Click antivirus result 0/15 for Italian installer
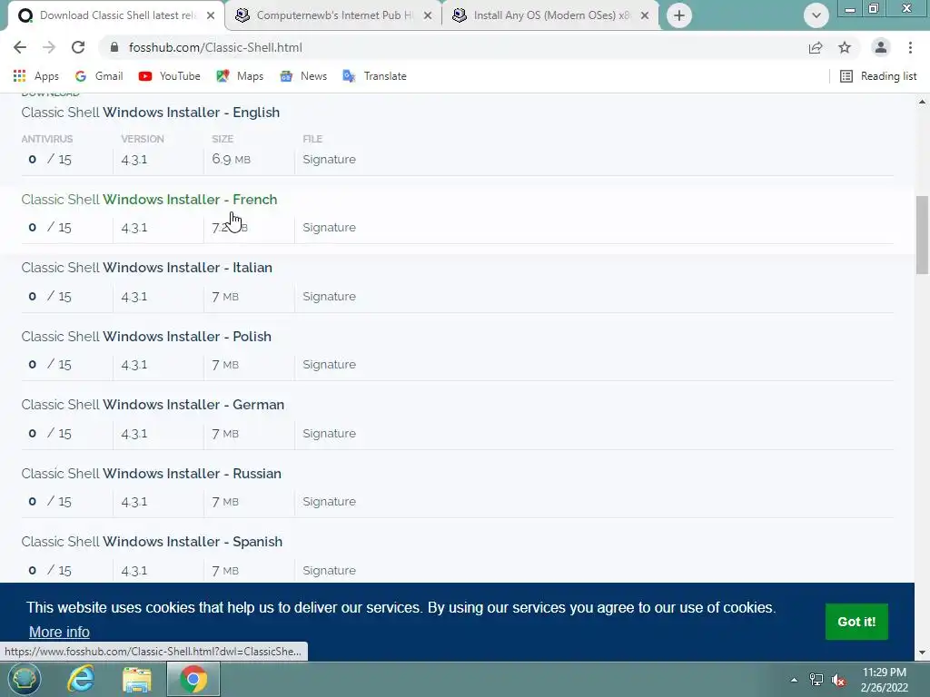This screenshot has width=930, height=697. pyautogui.click(x=50, y=297)
